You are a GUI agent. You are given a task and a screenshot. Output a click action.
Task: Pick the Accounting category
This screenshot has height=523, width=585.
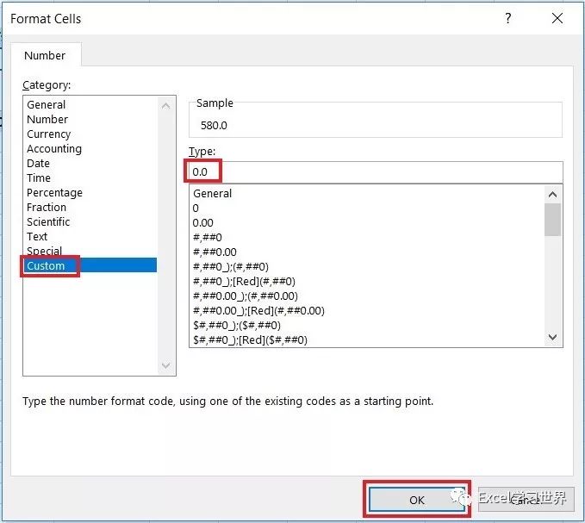pyautogui.click(x=54, y=148)
